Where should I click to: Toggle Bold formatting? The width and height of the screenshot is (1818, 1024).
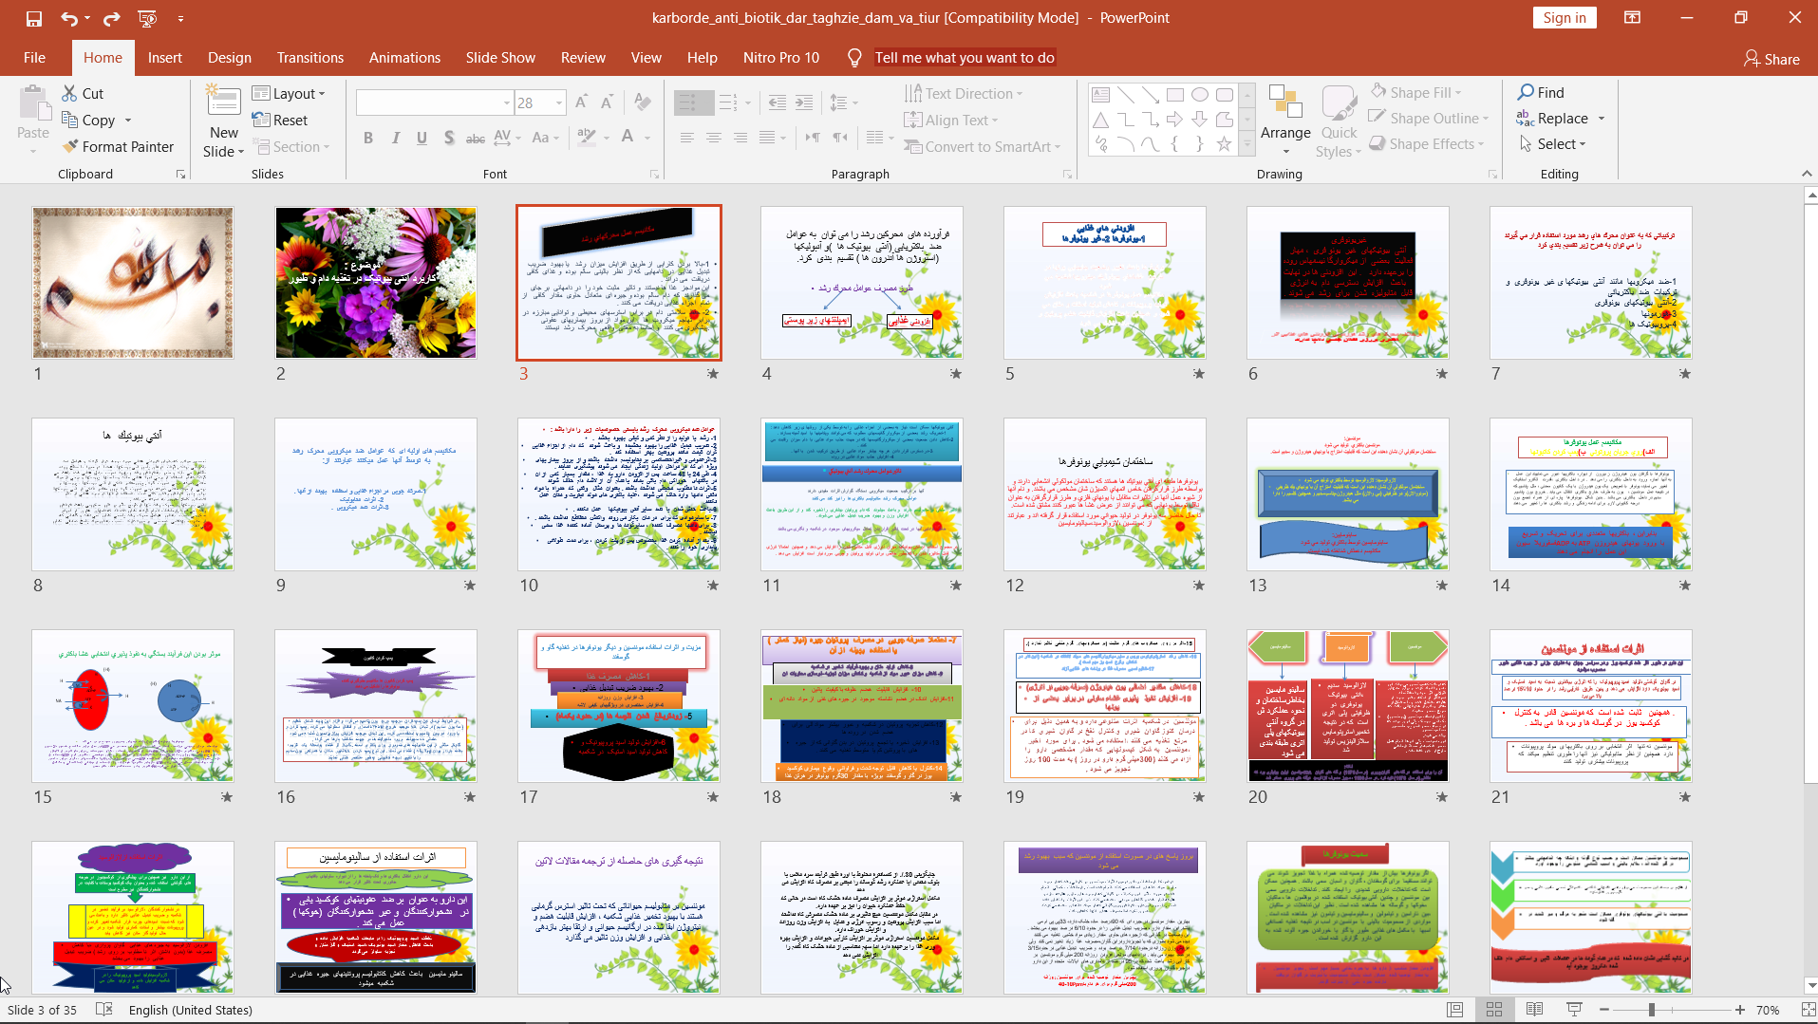coord(368,139)
